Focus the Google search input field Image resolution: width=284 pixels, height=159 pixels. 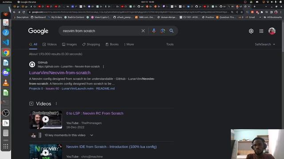click(x=101, y=31)
